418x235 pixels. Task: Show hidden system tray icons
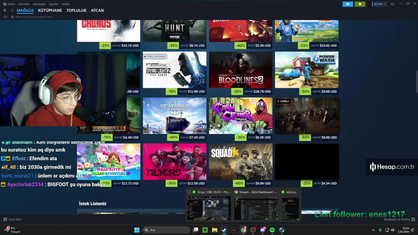point(373,230)
